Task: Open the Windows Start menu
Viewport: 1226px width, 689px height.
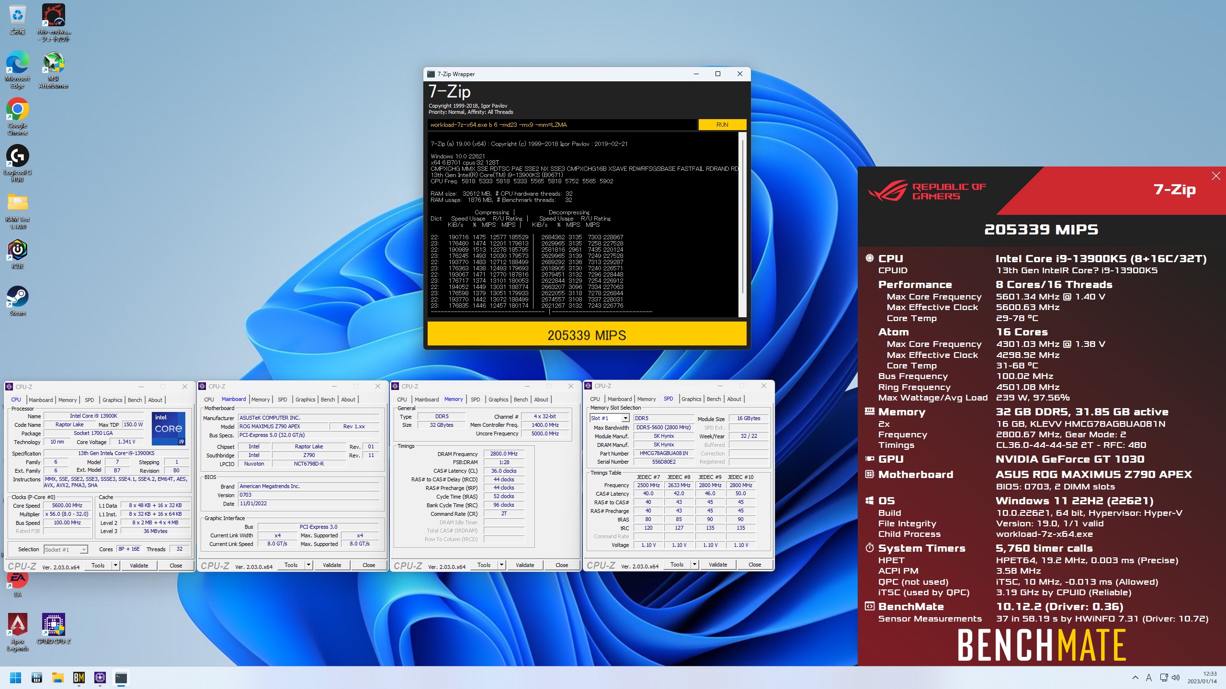Action: point(15,678)
